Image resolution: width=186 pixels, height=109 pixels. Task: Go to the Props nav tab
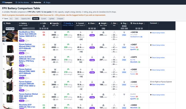point(47,2)
